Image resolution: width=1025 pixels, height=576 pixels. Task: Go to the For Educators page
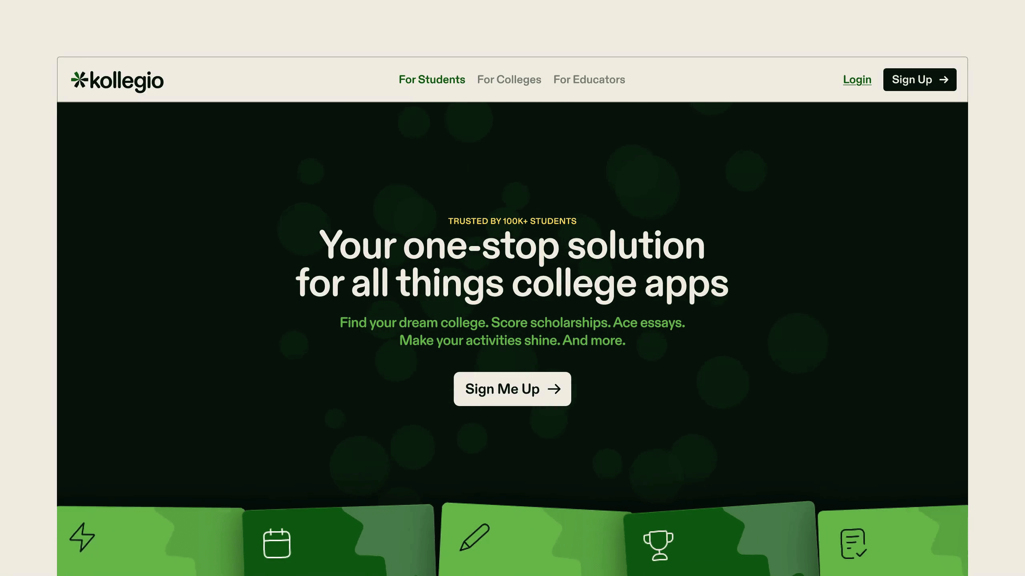[589, 80]
